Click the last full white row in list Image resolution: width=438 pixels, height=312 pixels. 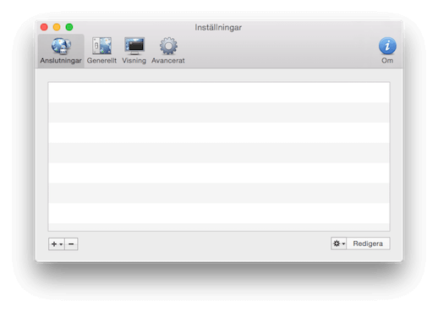[219, 213]
